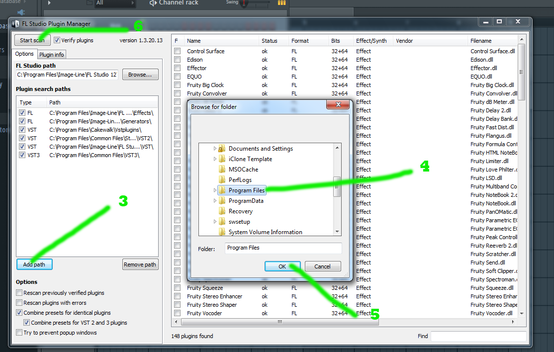The image size is (554, 352).
Task: Click the folder tree scroll-up arrow
Action: coord(337,148)
